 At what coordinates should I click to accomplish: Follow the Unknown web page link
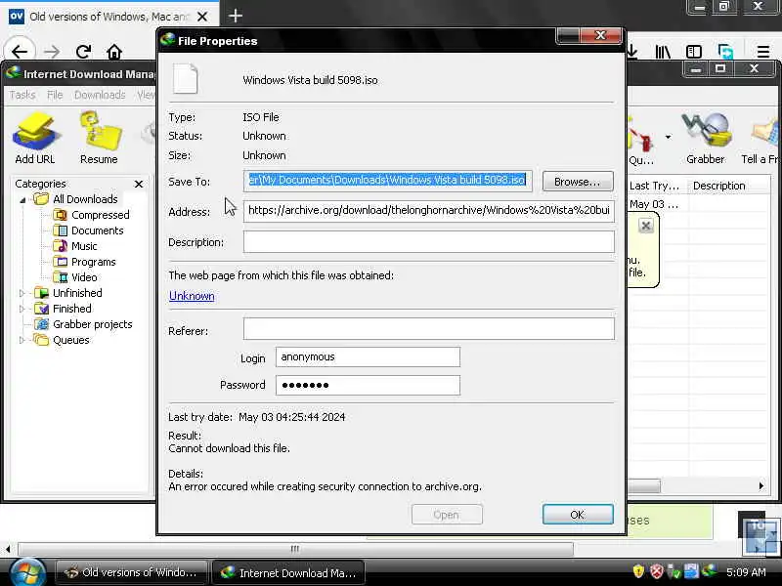click(192, 296)
